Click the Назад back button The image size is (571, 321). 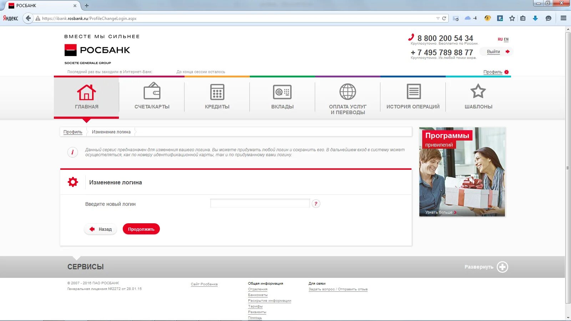click(101, 229)
